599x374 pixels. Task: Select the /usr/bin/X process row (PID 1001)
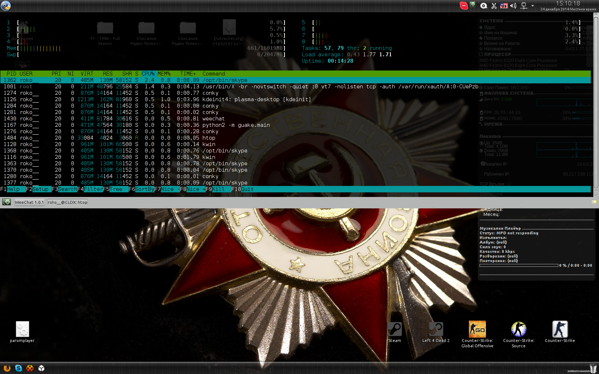click(296, 87)
